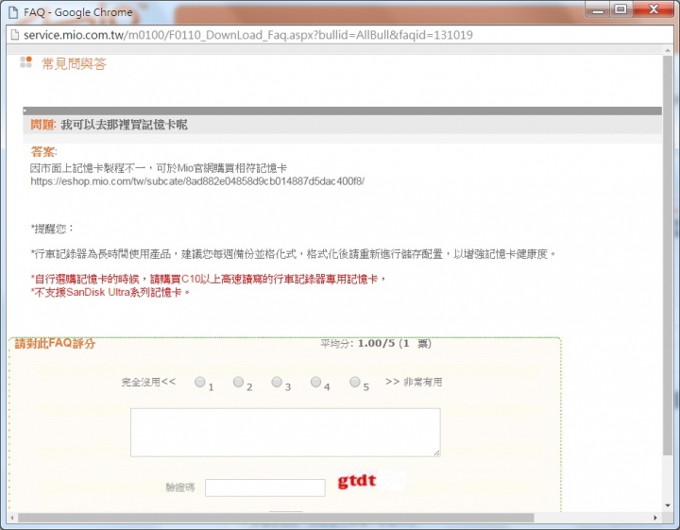This screenshot has height=530, width=680.
Task: Click the horizontal scrollbar thumb
Action: tap(276, 518)
